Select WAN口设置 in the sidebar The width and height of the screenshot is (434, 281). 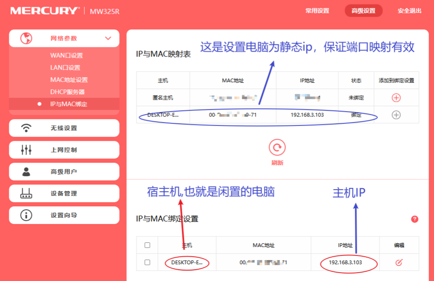click(x=66, y=55)
